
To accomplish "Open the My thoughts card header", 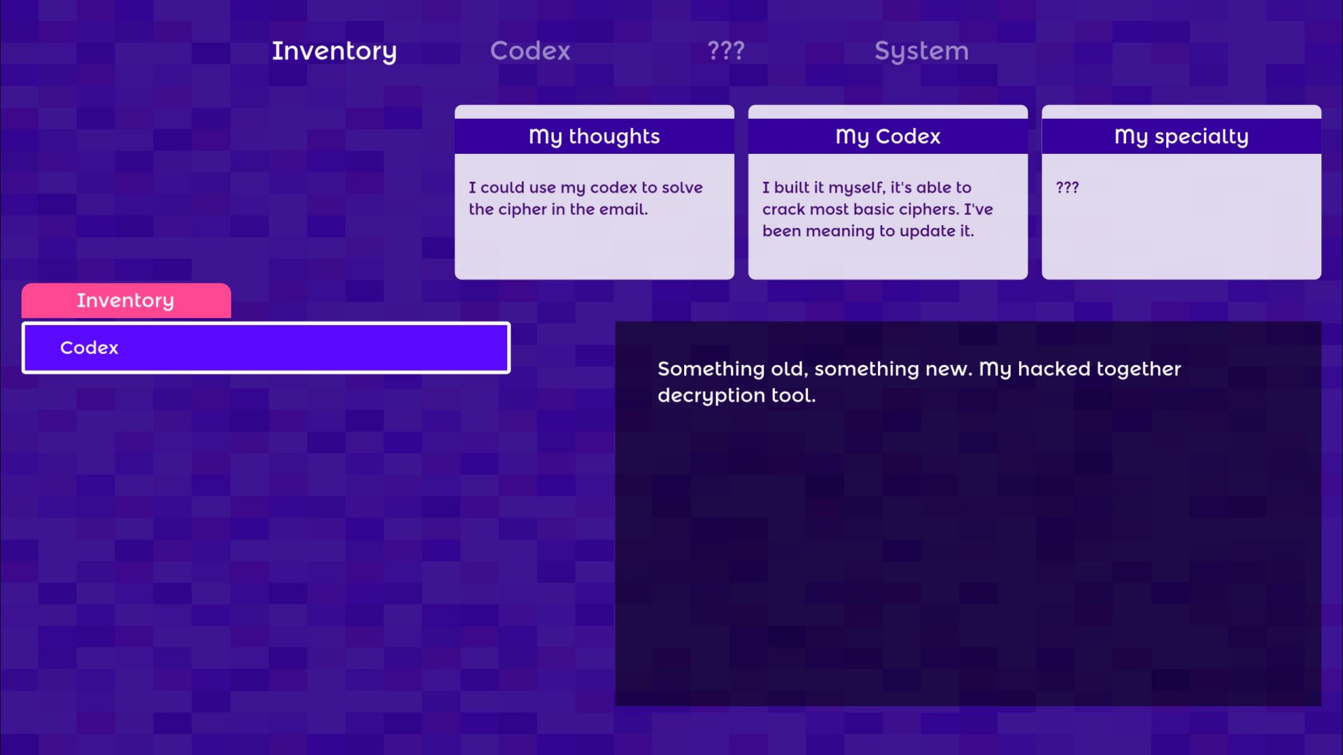I will click(x=594, y=136).
